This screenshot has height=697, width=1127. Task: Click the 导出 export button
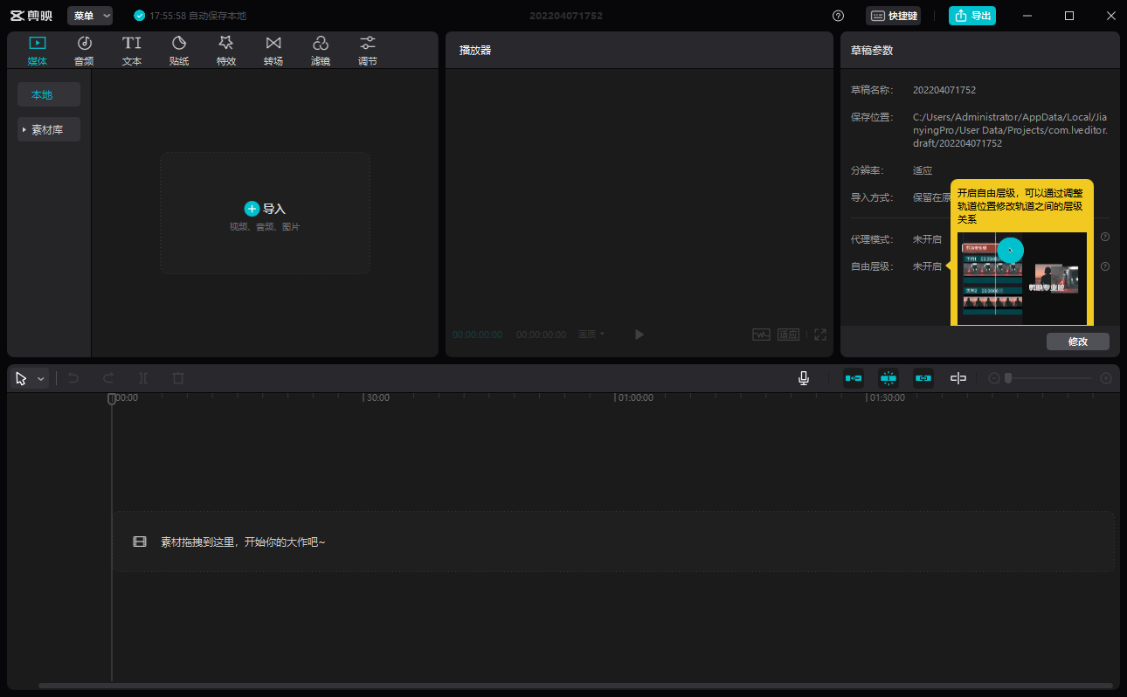click(x=972, y=16)
